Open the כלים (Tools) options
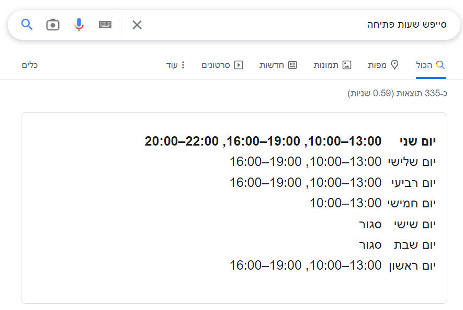This screenshot has height=310, width=463. [x=30, y=65]
